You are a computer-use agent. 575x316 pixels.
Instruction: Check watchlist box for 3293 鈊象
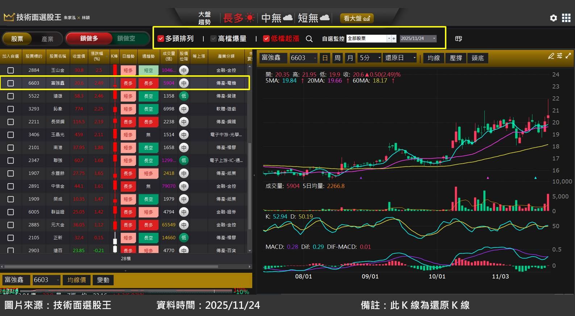click(x=11, y=109)
